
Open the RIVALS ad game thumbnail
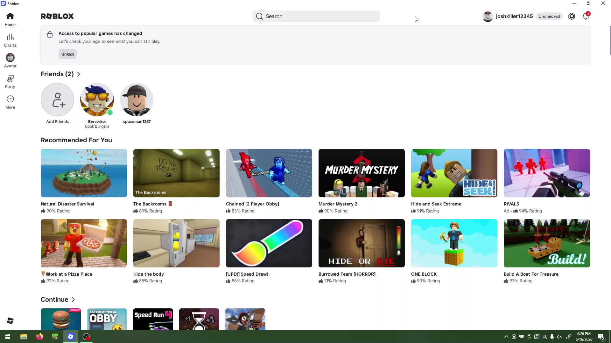tap(547, 173)
